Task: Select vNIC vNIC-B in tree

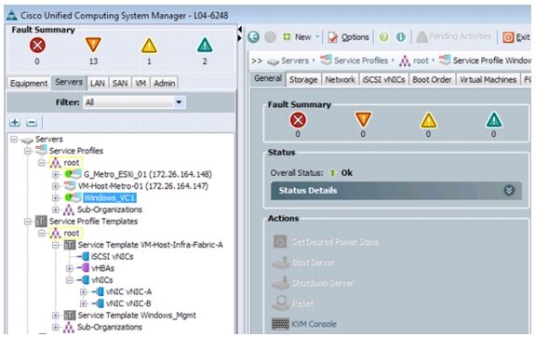Action: (128, 303)
